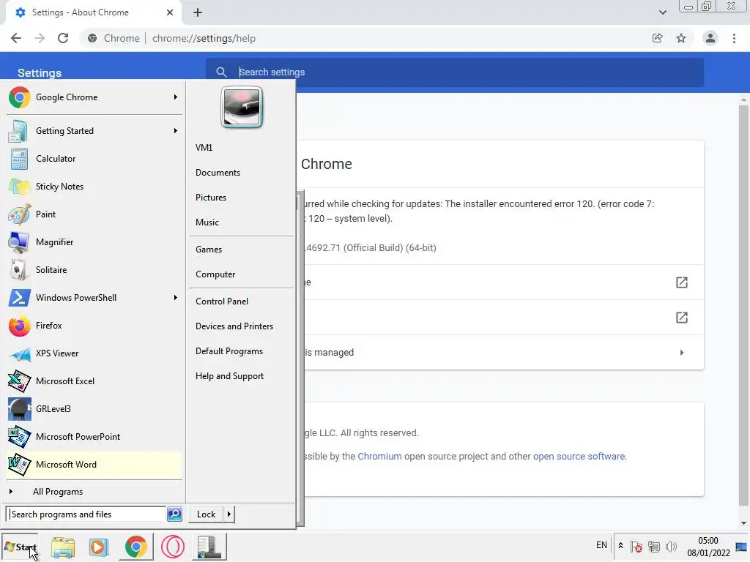Start the Paint application
The height and width of the screenshot is (562, 750).
click(x=94, y=214)
